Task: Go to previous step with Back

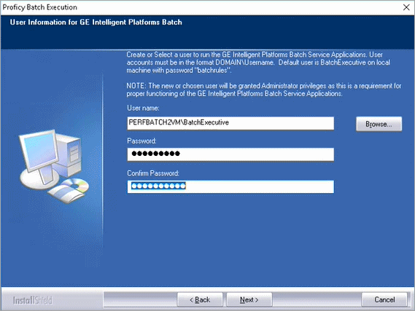Action: pos(200,299)
